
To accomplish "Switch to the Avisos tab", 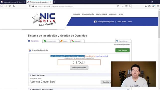I will pos(65,41).
